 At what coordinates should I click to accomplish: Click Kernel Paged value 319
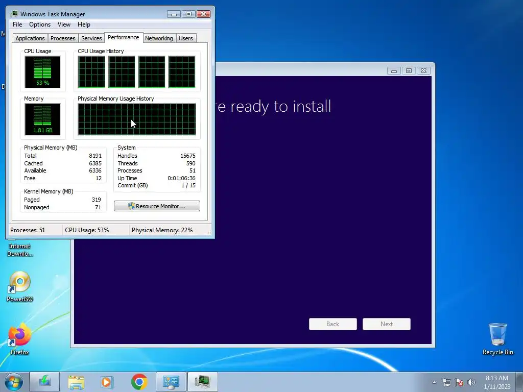(x=97, y=200)
